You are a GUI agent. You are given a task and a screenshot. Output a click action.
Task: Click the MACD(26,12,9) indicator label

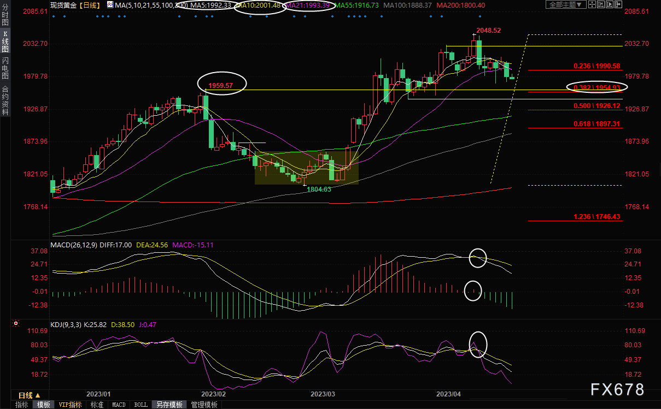click(75, 245)
